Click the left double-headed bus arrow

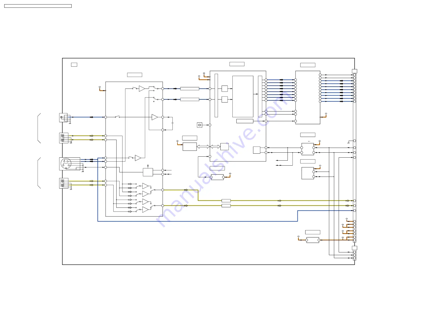203,147
